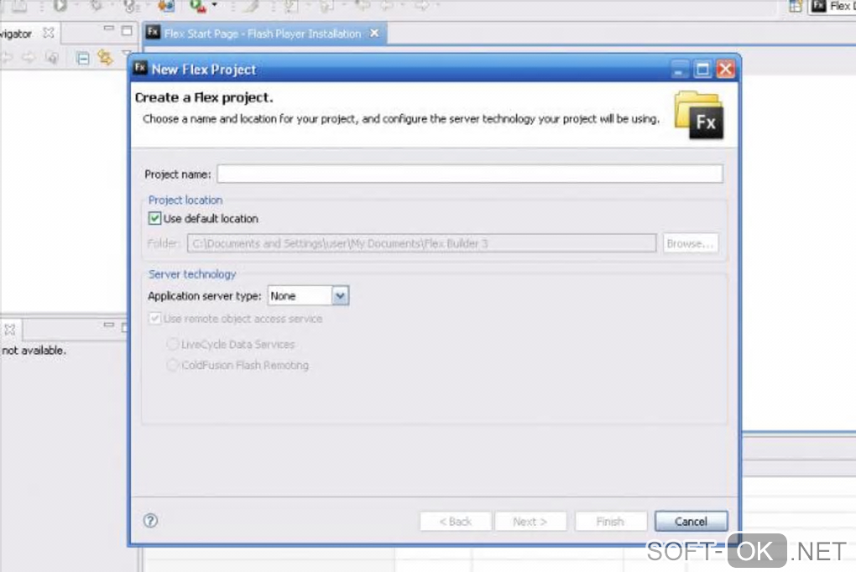Viewport: 856px width, 572px height.
Task: Switch to the Flex Start Page tab
Action: [263, 34]
